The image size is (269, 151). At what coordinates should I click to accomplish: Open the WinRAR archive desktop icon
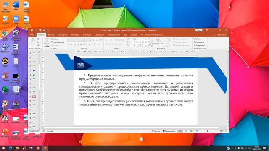tap(16, 104)
